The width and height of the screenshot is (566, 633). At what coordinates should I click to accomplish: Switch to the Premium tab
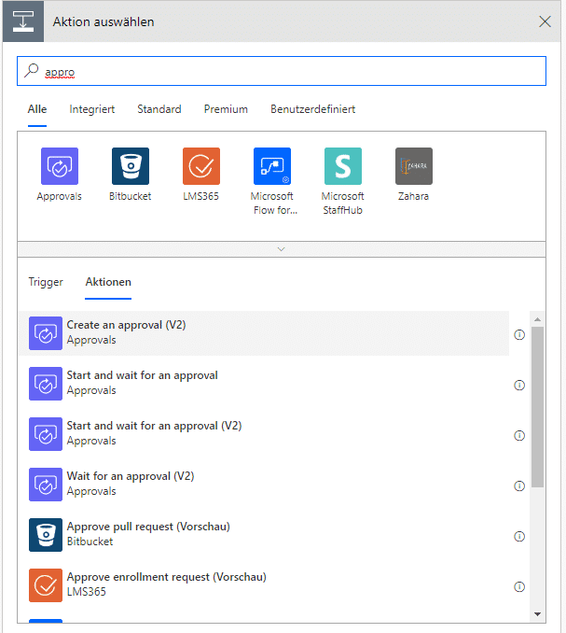[226, 109]
